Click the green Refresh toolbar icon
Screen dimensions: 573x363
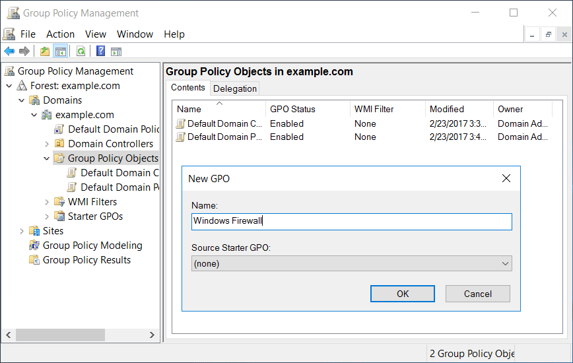click(x=81, y=51)
